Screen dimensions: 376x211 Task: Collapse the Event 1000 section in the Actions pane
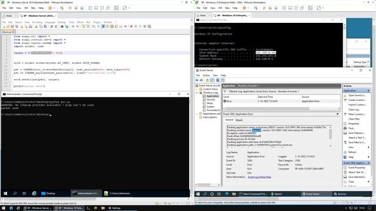[368, 163]
